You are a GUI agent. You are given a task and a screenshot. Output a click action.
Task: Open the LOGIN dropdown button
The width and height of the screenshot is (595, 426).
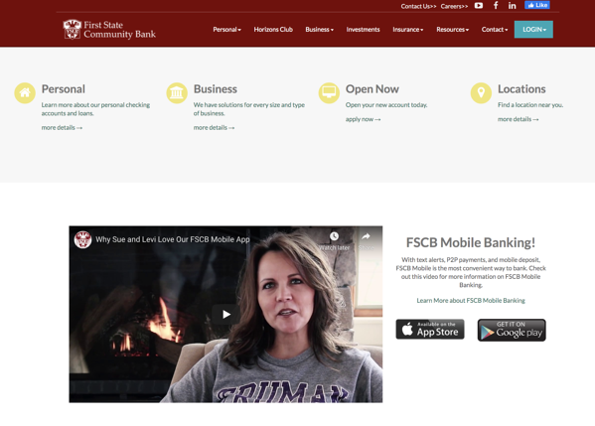533,29
